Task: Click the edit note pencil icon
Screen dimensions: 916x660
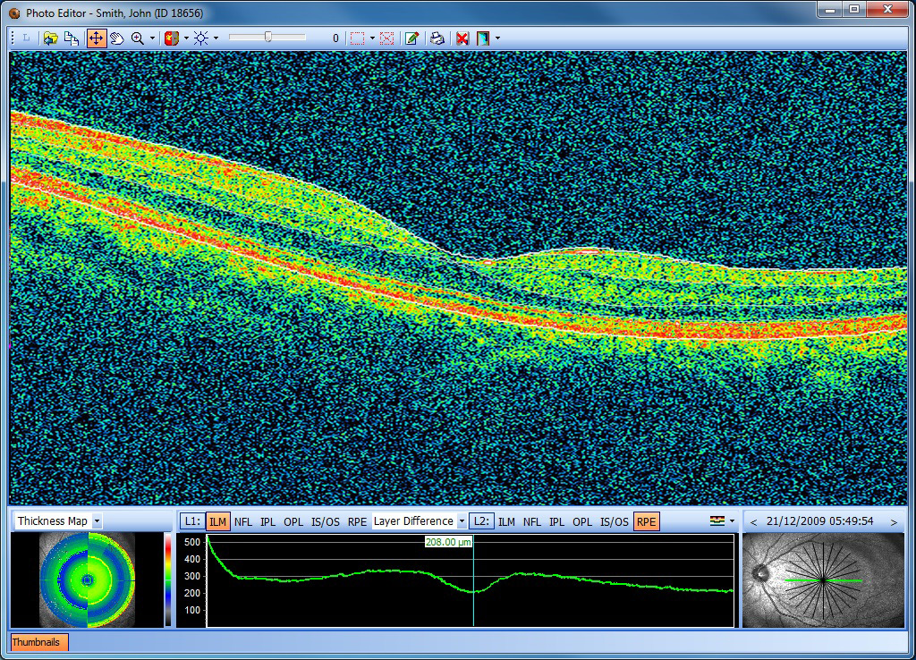Action: [x=411, y=38]
